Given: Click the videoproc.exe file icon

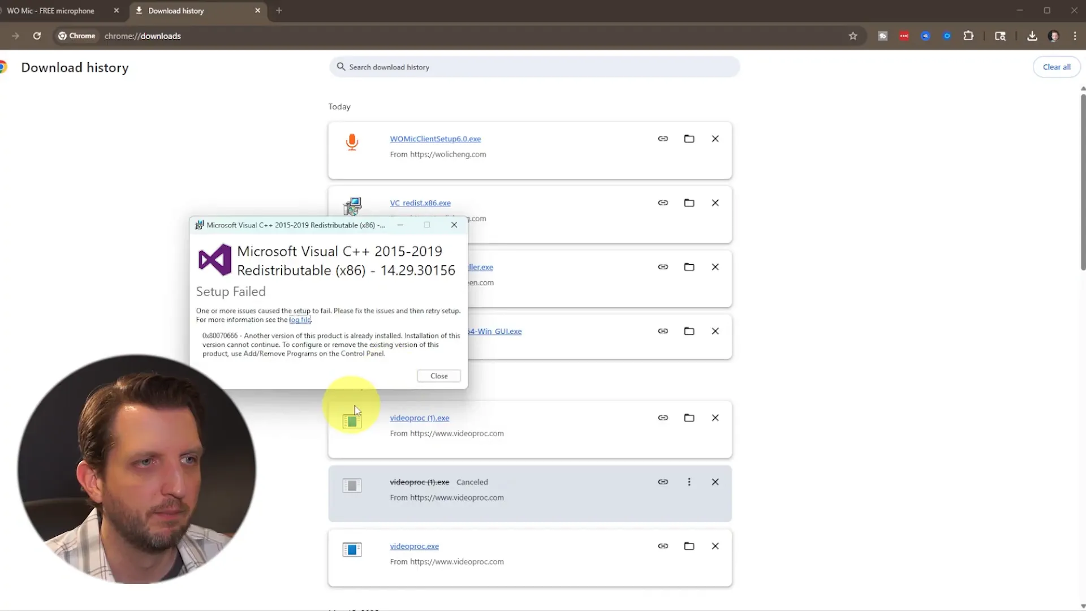Looking at the screenshot, I should [352, 549].
